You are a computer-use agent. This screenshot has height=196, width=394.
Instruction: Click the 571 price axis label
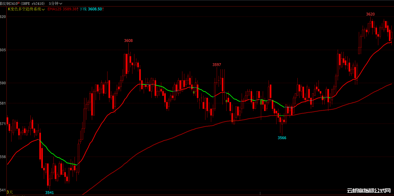pyautogui.click(x=3, y=123)
